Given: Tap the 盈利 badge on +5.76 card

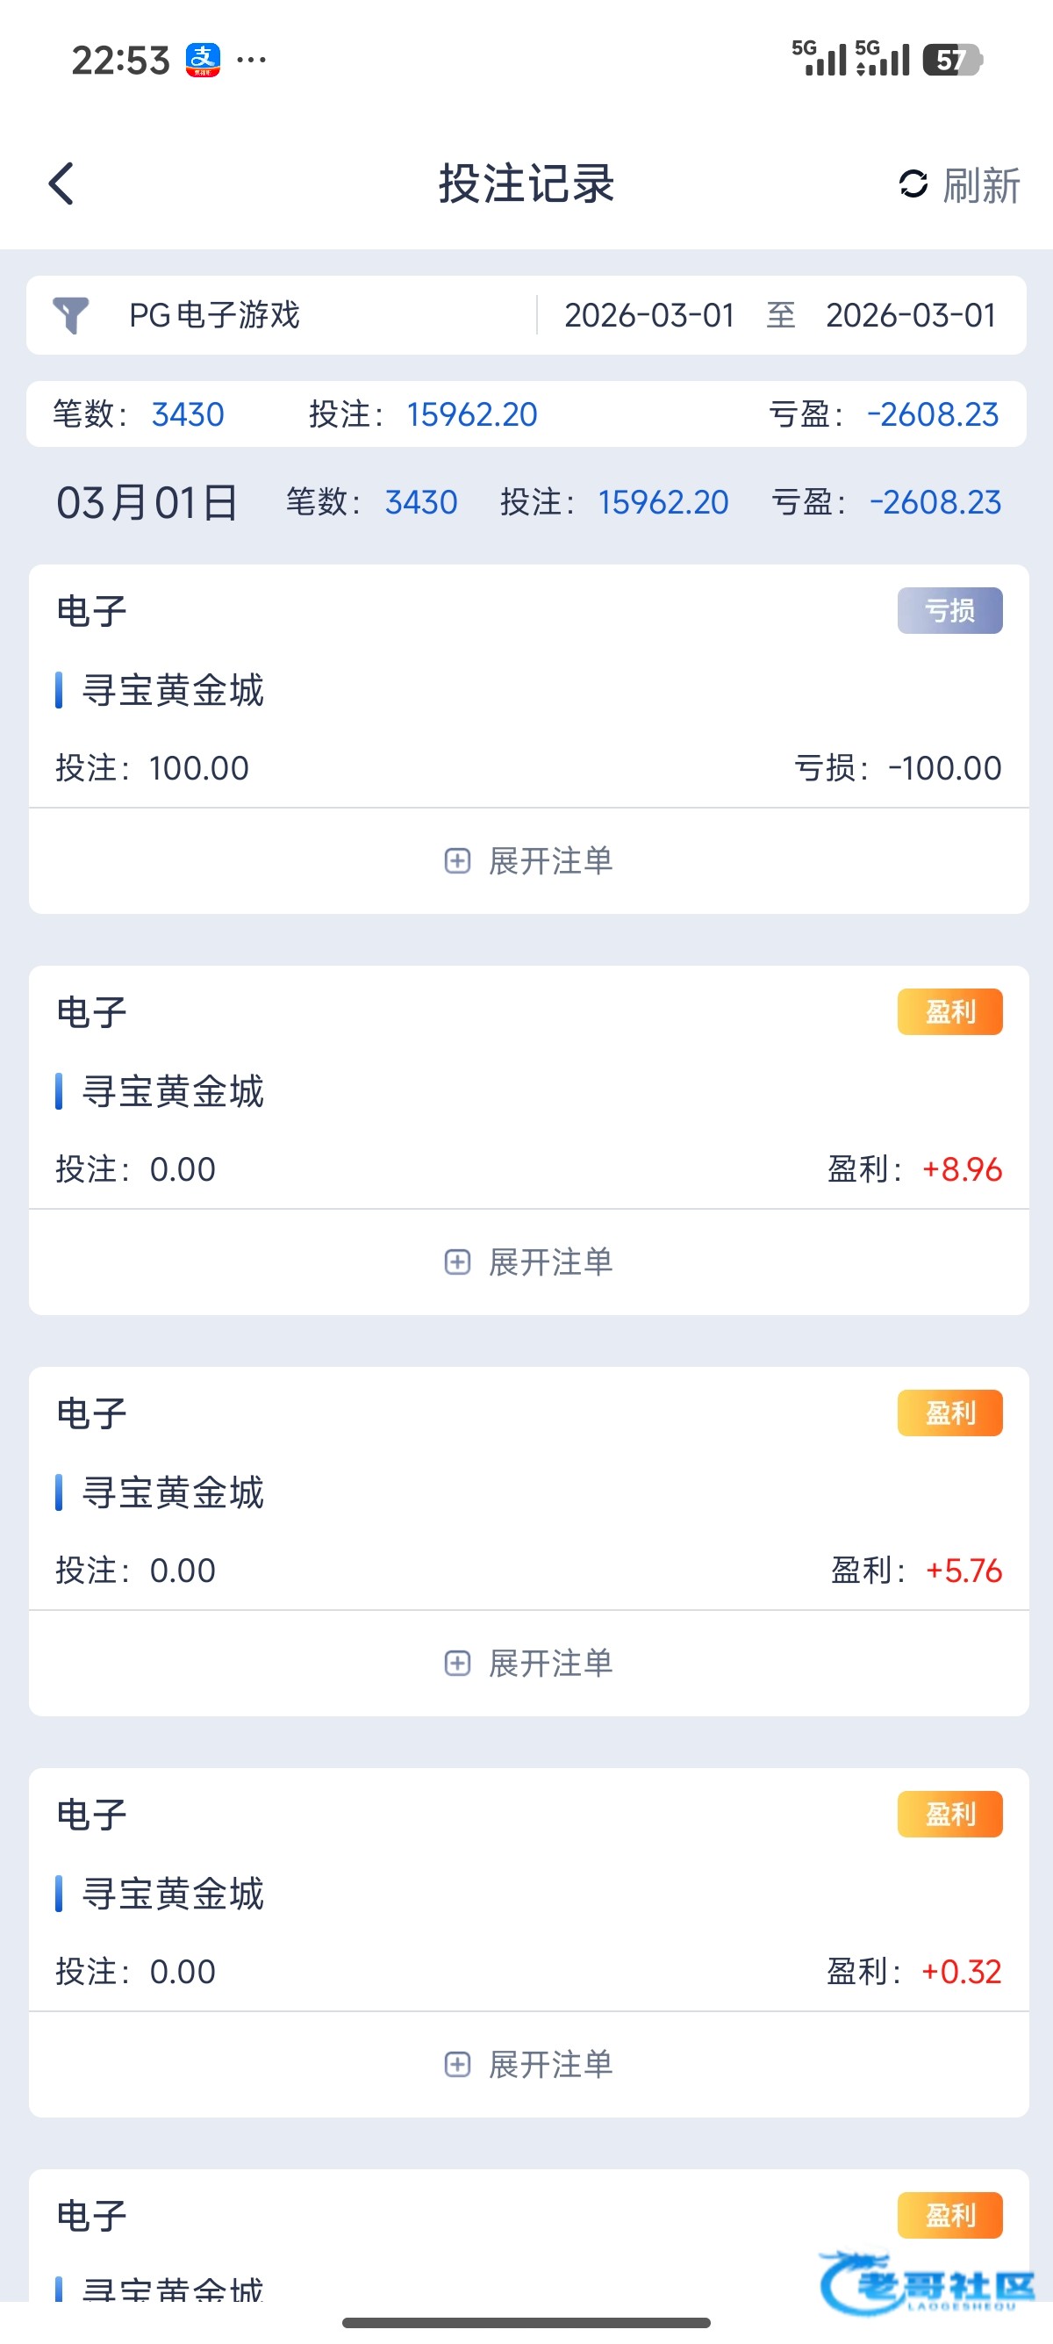Looking at the screenshot, I should click(949, 1413).
